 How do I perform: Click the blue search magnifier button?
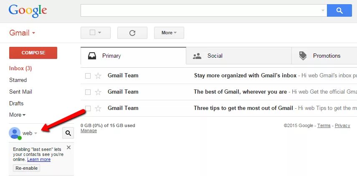click(x=339, y=10)
